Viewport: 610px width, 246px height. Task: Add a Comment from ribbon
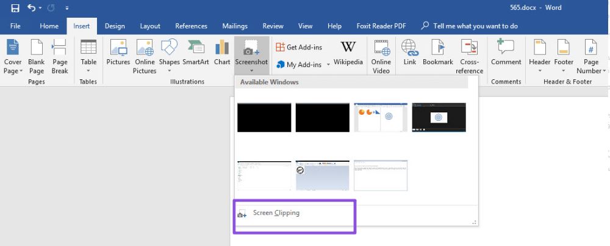coord(506,52)
